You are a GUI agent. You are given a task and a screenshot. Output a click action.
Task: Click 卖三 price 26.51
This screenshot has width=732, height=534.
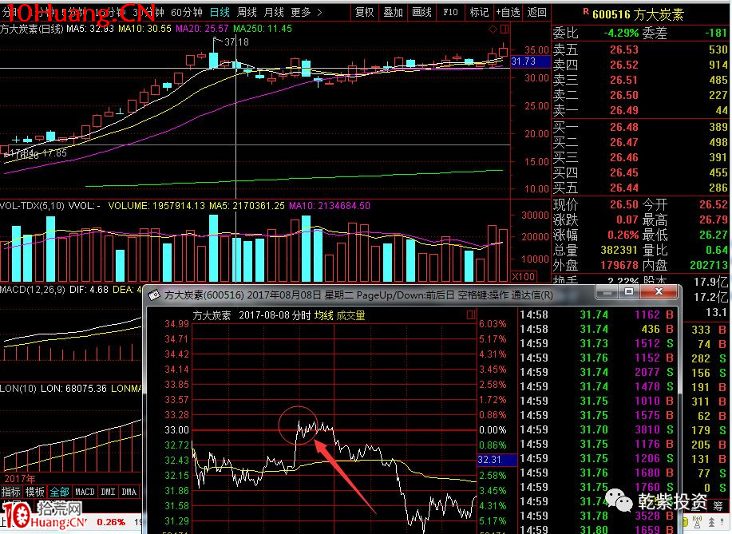(x=623, y=80)
